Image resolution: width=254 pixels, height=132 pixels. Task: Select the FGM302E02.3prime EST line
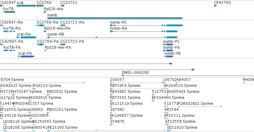pos(200,107)
